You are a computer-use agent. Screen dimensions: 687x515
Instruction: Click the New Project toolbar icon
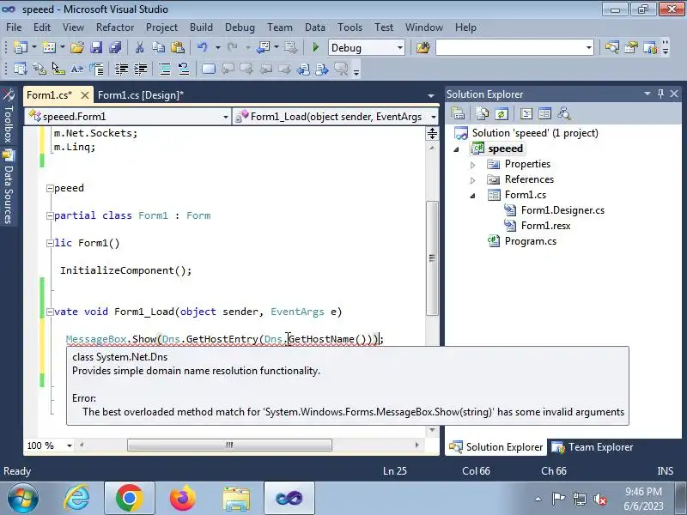[x=21, y=47]
